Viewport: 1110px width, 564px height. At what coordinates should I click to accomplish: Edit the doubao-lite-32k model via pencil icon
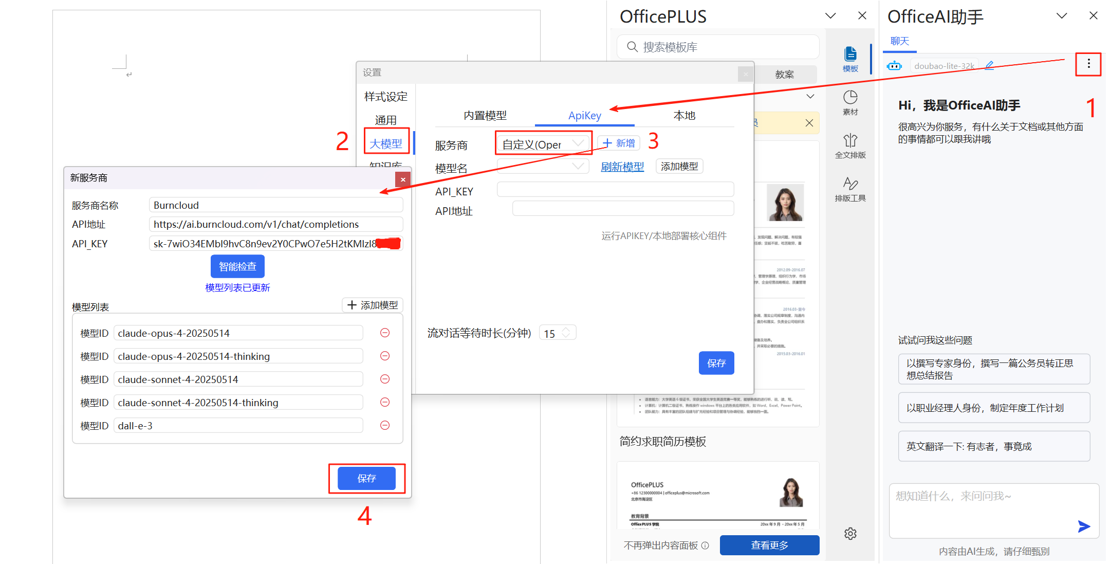click(x=989, y=65)
